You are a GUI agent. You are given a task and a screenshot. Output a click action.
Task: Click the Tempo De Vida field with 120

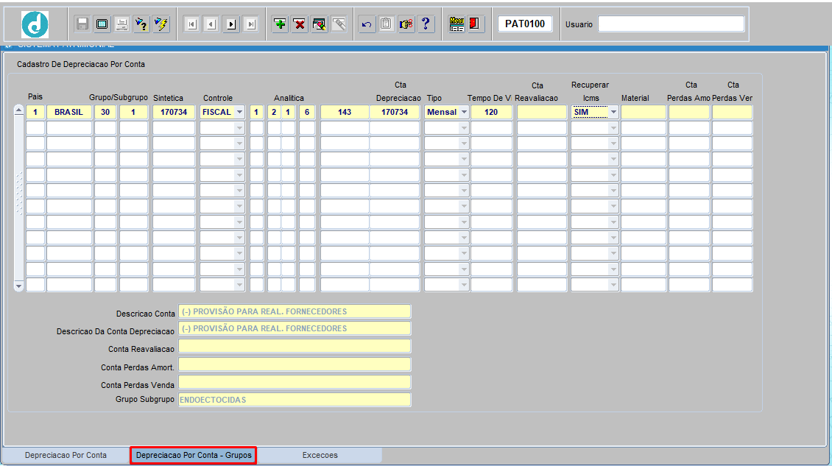click(491, 113)
